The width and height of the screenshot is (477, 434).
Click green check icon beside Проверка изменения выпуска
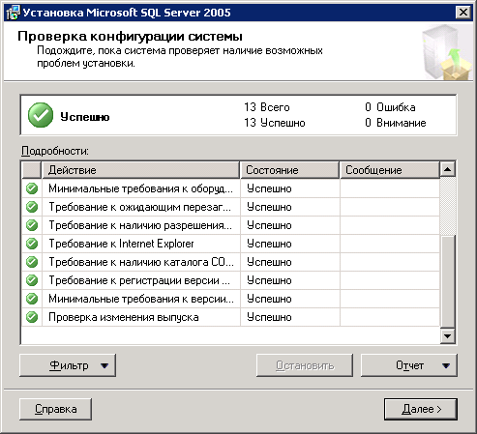32,317
